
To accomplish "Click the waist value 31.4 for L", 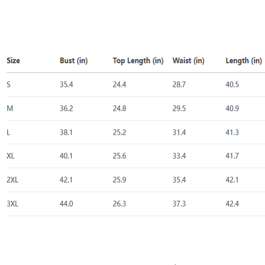I will 179,132.
